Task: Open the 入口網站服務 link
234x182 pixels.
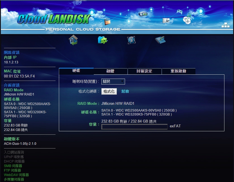Action: (14, 152)
